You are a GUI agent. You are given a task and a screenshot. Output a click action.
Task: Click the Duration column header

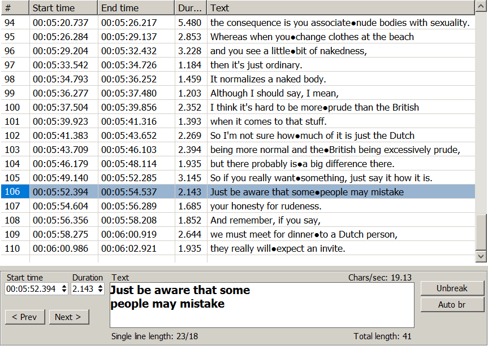190,7
